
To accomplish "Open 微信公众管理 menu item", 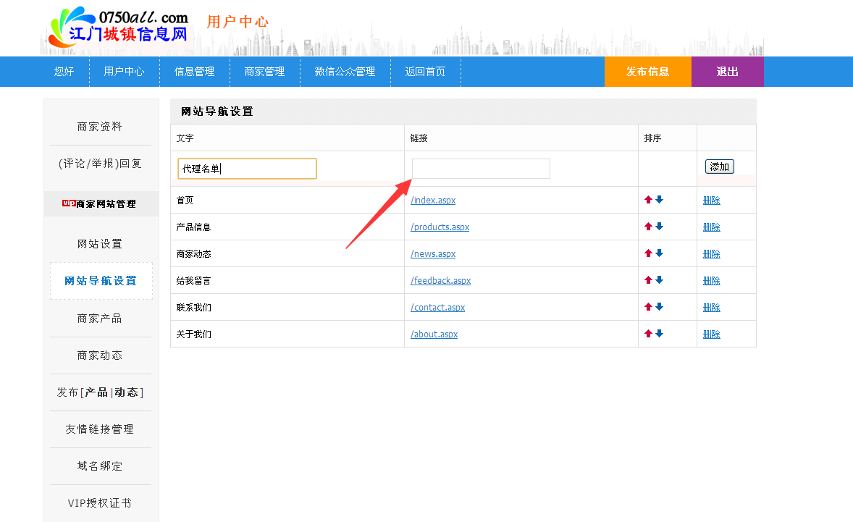I will coord(345,72).
